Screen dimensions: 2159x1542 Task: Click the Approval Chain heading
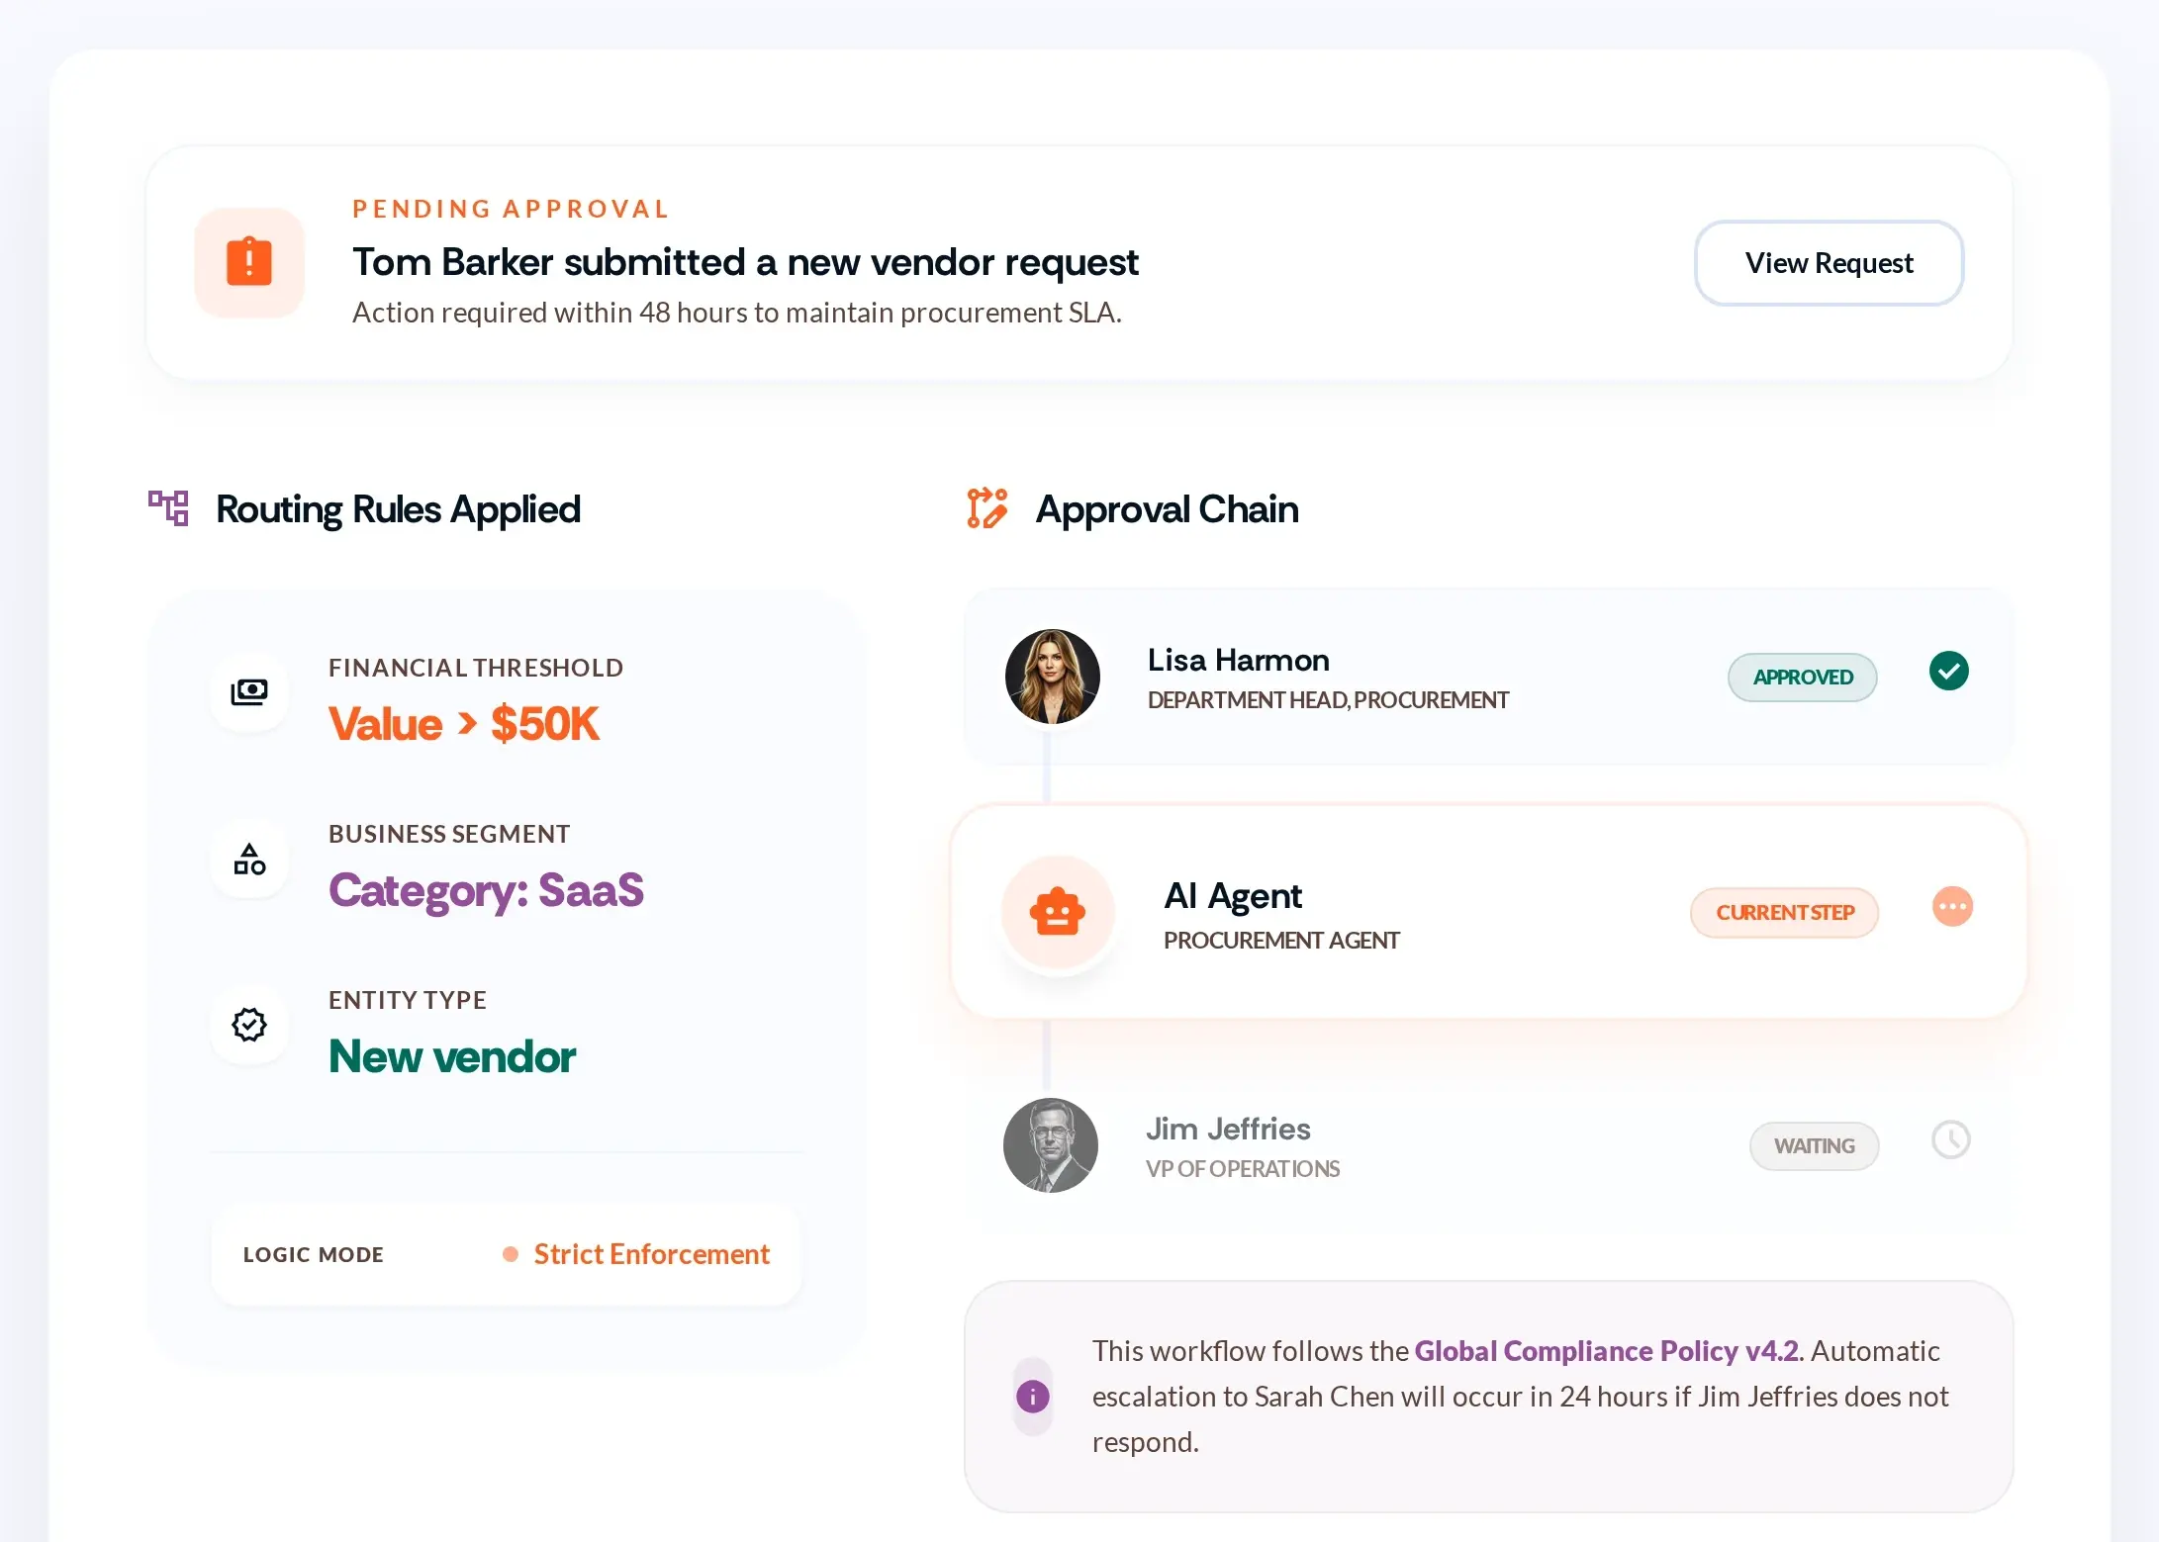(1167, 509)
